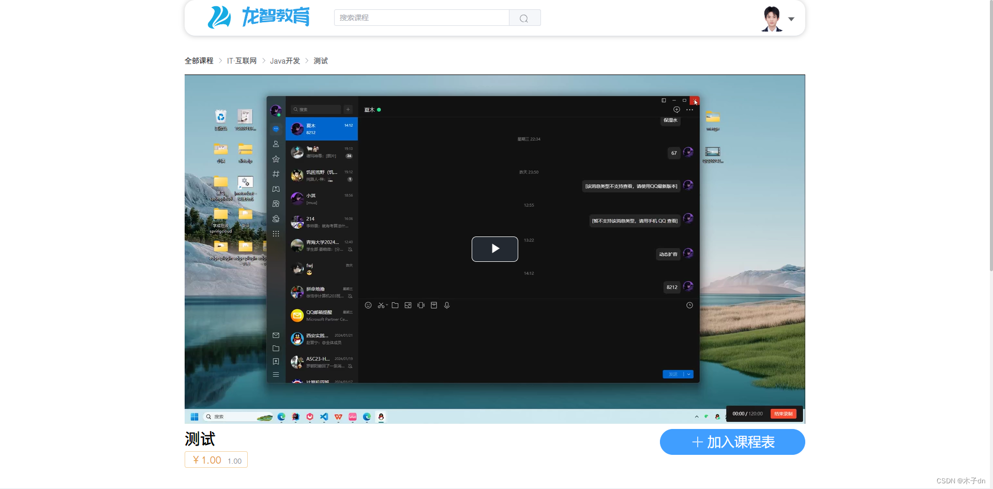Go to 全部课程 breadcrumb link
The width and height of the screenshot is (993, 489).
click(199, 61)
